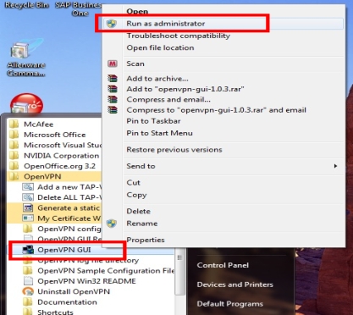Click Delete ALL TAP adapters entry
The image size is (353, 315).
coord(62,197)
